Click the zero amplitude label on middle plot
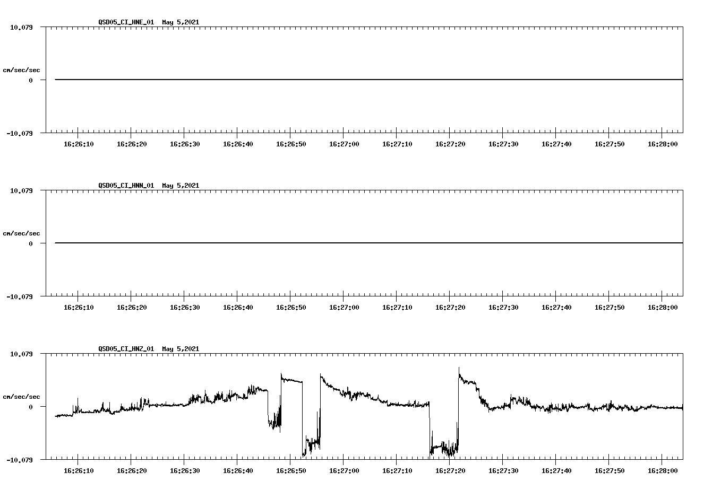This screenshot has width=721, height=490. pos(30,243)
